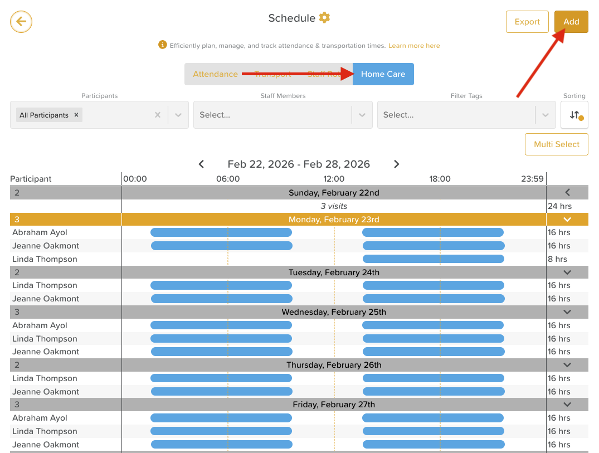Enable Multi Select mode
The width and height of the screenshot is (599, 453).
pos(556,144)
